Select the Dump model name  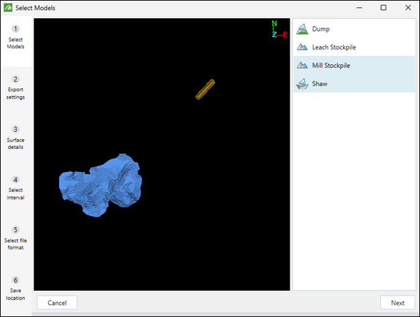[321, 29]
